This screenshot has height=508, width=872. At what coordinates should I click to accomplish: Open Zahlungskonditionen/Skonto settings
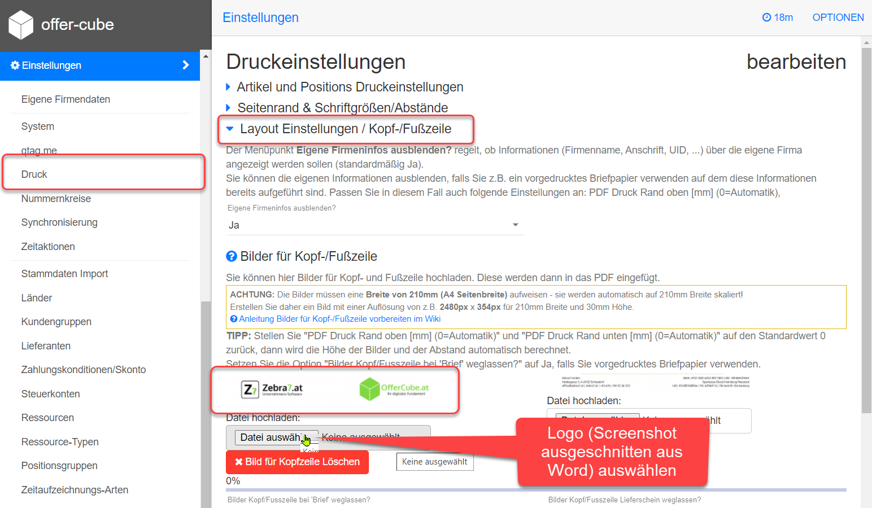84,370
